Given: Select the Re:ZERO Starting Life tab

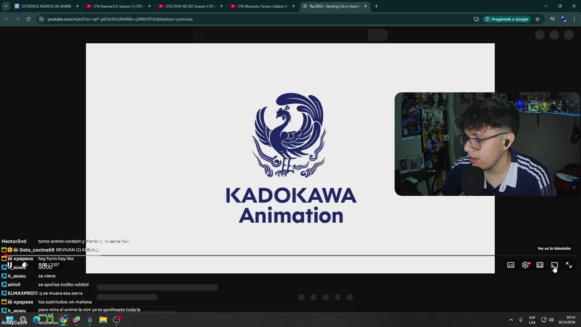Looking at the screenshot, I should point(335,6).
